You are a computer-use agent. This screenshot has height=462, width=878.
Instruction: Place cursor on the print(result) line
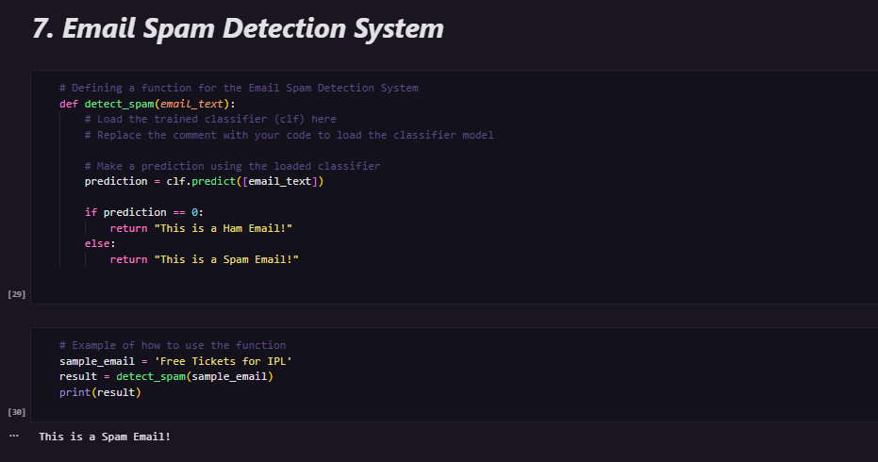click(99, 392)
